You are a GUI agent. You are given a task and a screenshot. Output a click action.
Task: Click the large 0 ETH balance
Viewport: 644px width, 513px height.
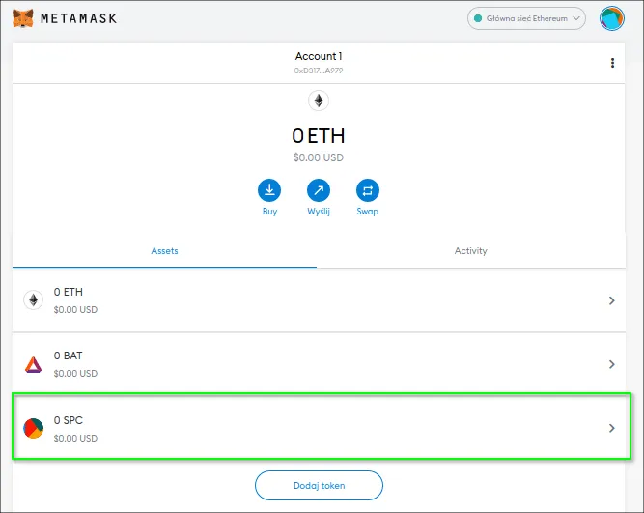pyautogui.click(x=319, y=136)
